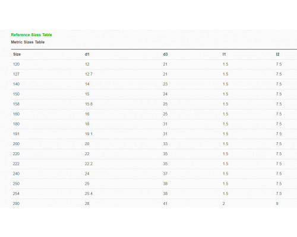The width and height of the screenshot is (297, 237).
Task: Click the row for size 140
Action: click(154, 84)
